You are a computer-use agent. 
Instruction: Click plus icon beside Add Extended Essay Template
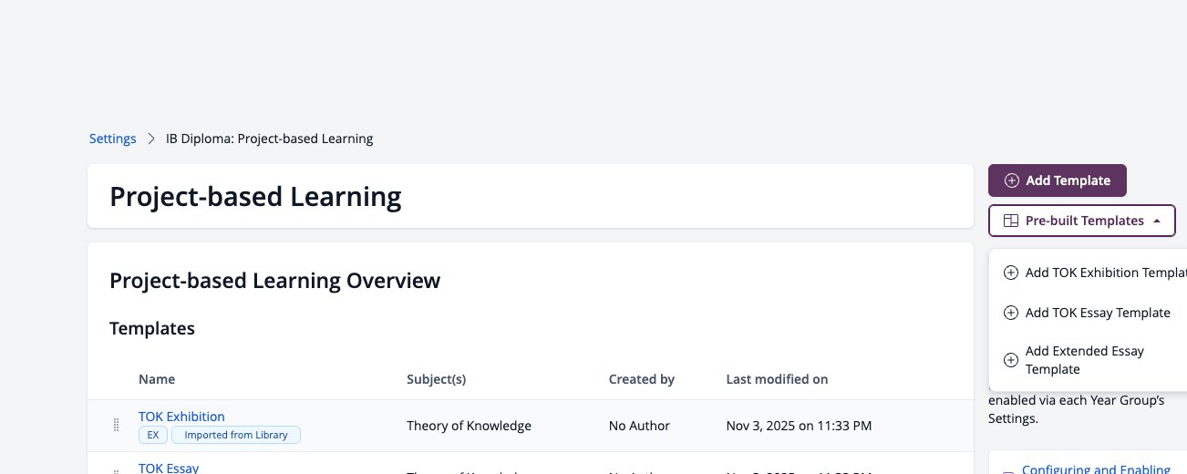(x=1010, y=360)
